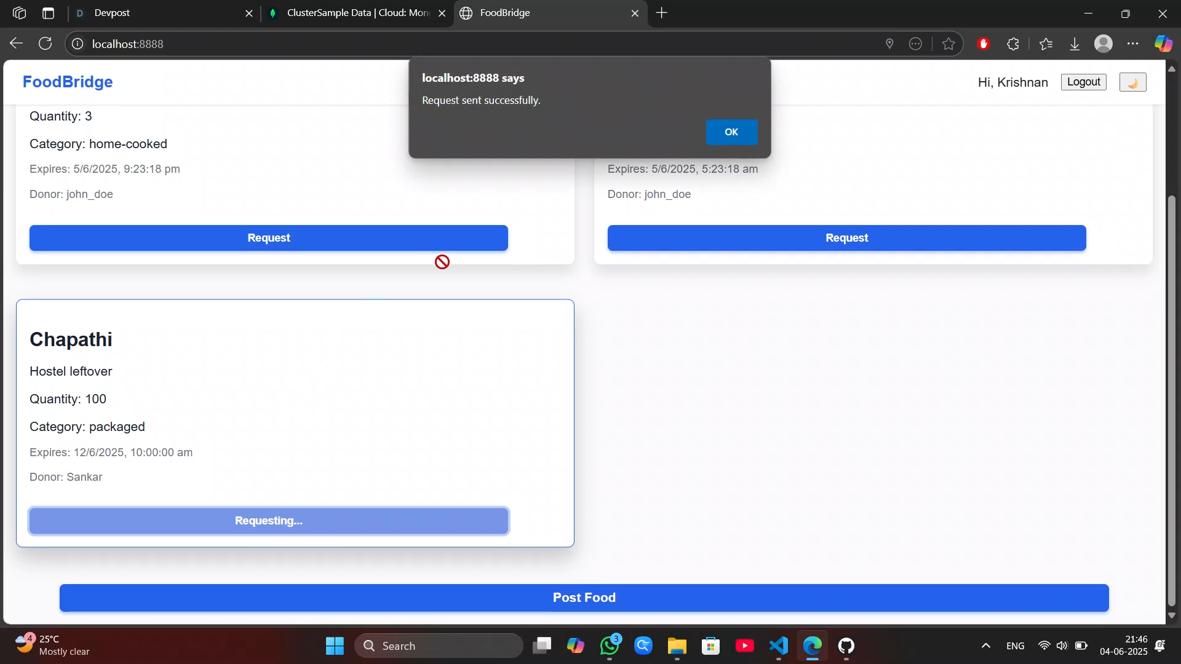Click the FoodBridge logo link

(68, 82)
